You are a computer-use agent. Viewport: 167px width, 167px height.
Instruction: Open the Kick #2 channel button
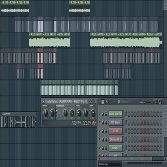[116, 148]
